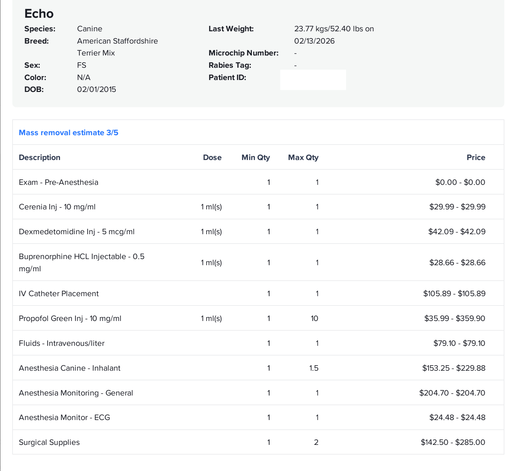
Task: Click the Propofol price range $35.99 - $359.90
Action: coord(454,318)
